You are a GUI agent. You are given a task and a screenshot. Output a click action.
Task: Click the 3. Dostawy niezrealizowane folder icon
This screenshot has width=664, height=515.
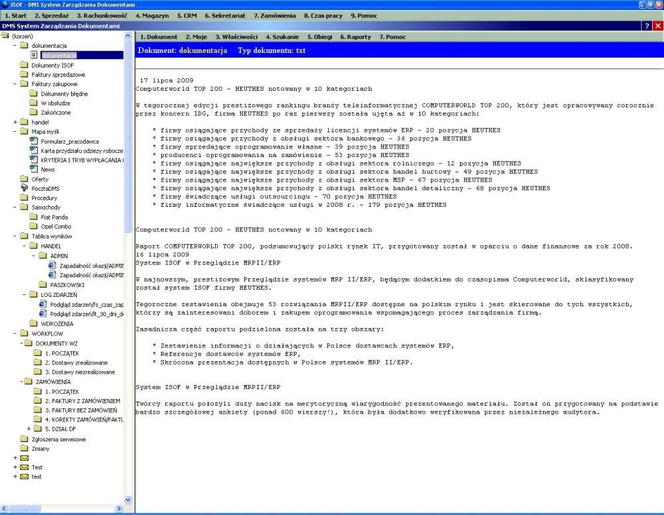38,372
